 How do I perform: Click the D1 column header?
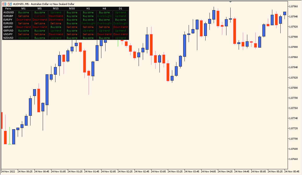tap(120, 8)
